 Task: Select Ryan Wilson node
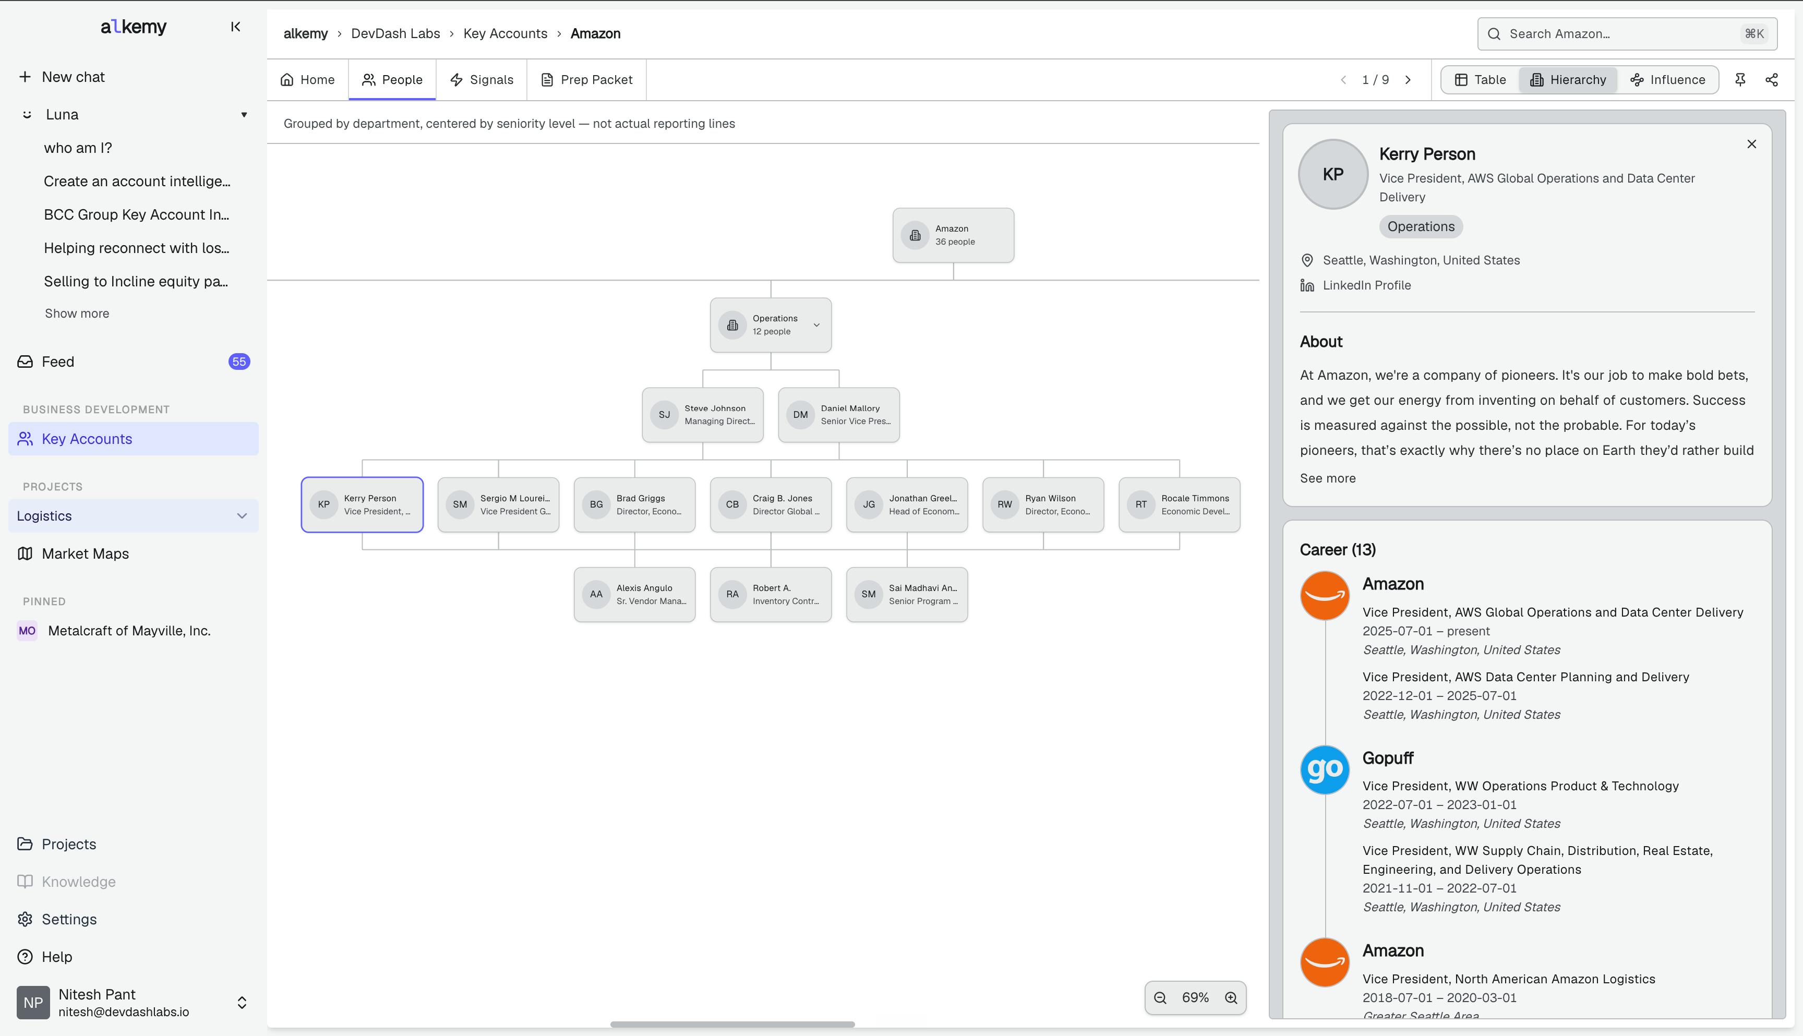[1043, 504]
